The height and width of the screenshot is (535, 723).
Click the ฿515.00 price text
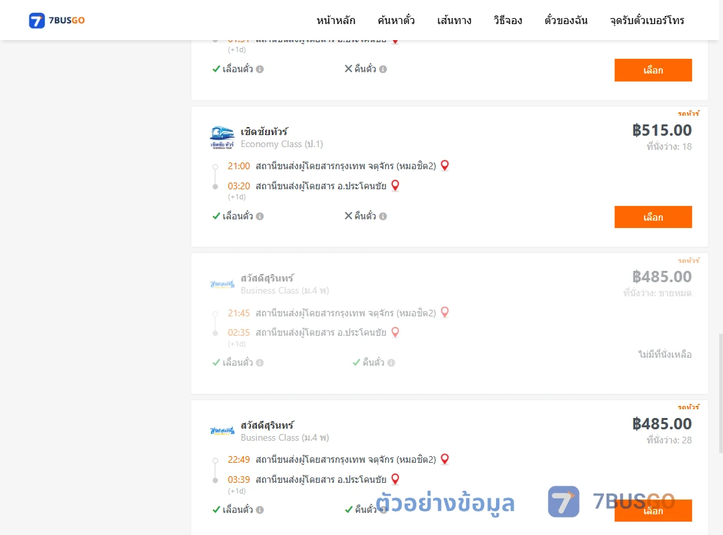click(661, 130)
